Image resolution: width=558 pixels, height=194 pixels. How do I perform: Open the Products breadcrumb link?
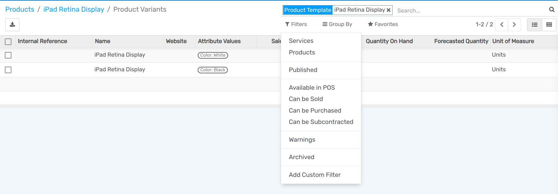(x=20, y=9)
